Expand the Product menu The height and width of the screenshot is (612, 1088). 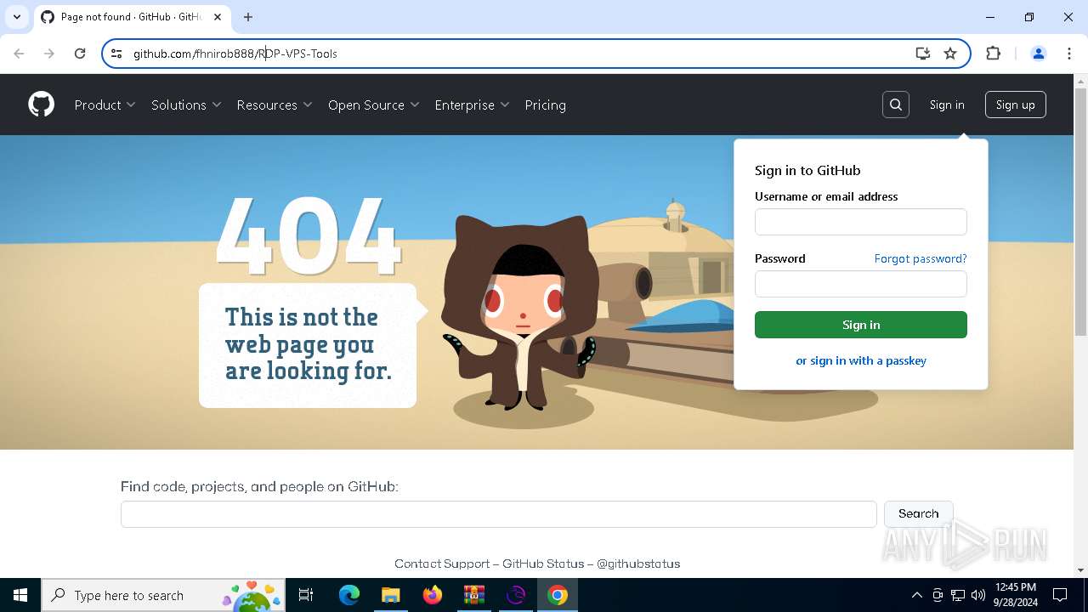point(105,105)
